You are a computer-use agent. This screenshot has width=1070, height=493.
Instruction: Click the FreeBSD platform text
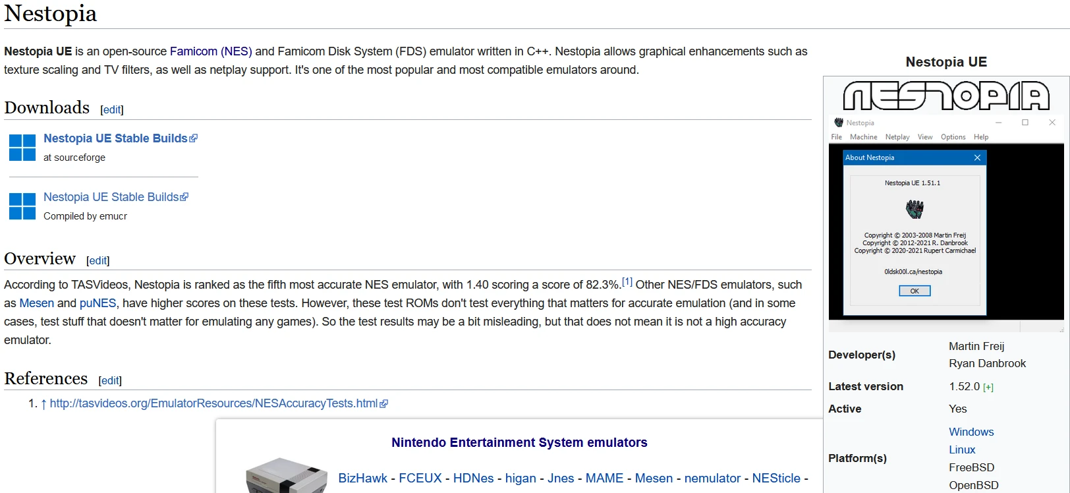[x=971, y=467]
